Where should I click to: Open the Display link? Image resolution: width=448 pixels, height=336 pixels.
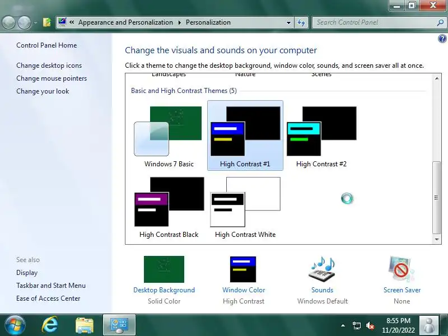pyautogui.click(x=27, y=273)
